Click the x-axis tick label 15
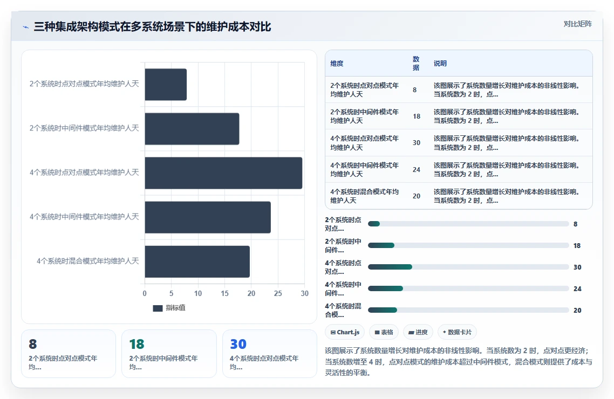This screenshot has height=399, width=614. coord(225,293)
